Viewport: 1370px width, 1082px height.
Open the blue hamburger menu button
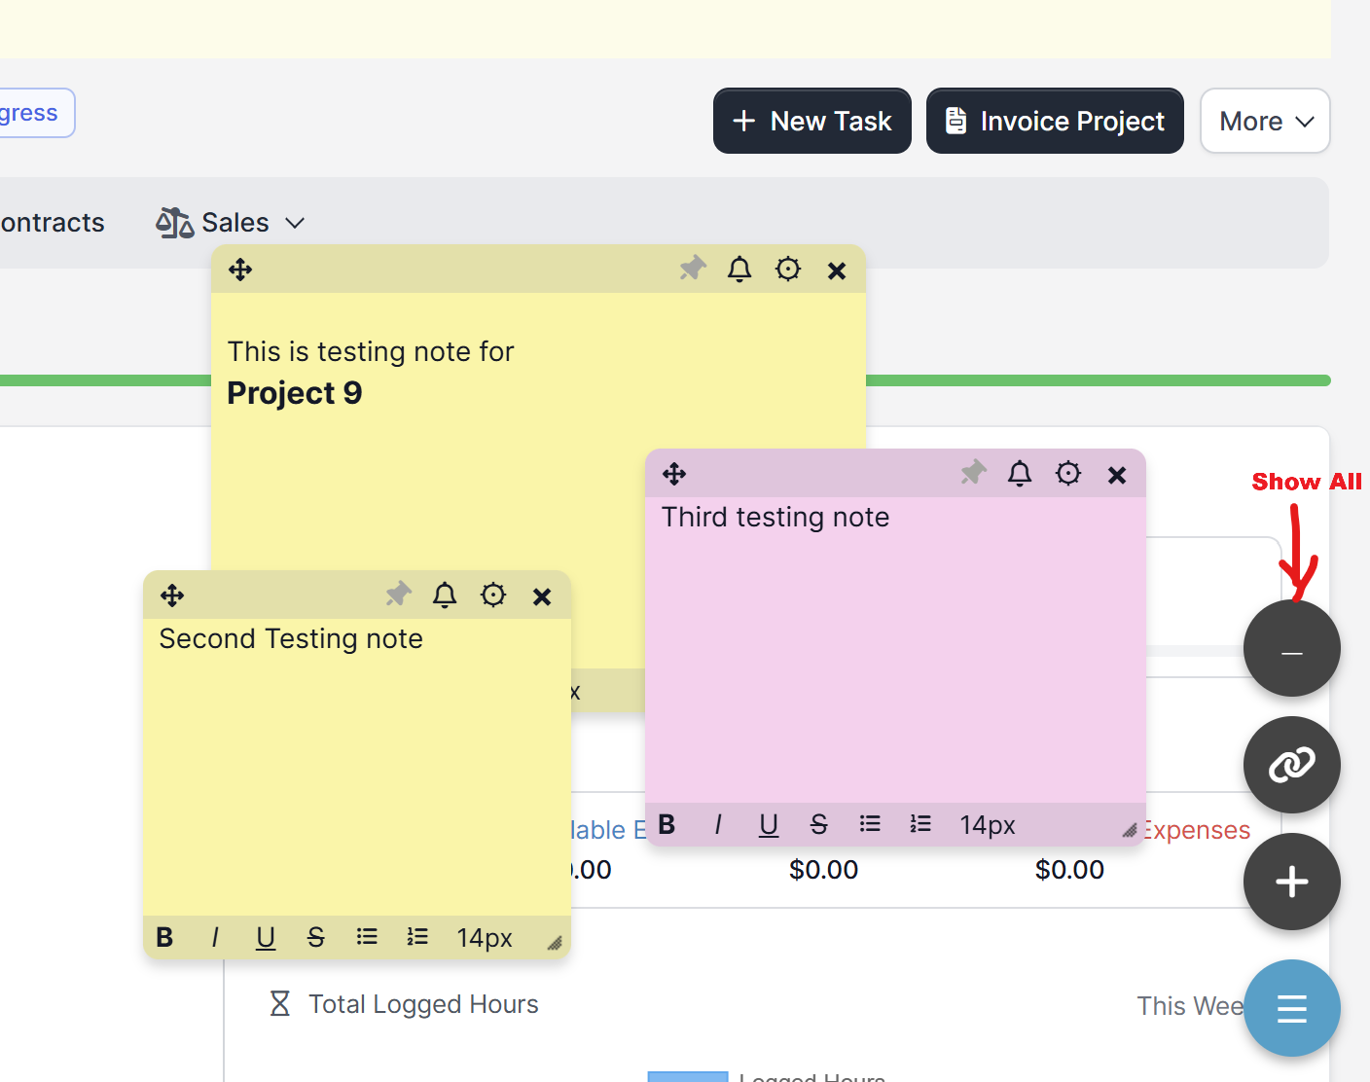[x=1291, y=1008]
